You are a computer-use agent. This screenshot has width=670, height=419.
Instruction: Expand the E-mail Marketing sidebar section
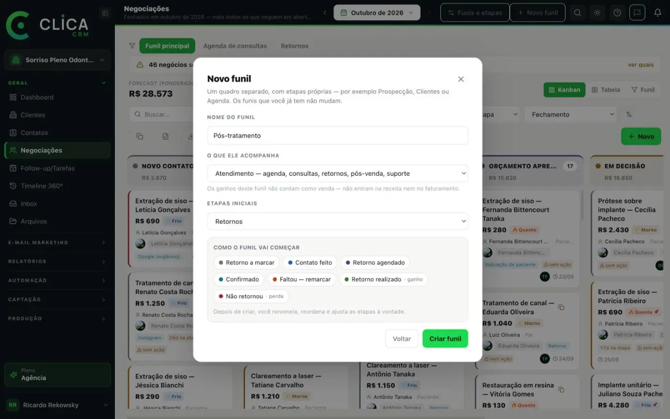coord(57,243)
